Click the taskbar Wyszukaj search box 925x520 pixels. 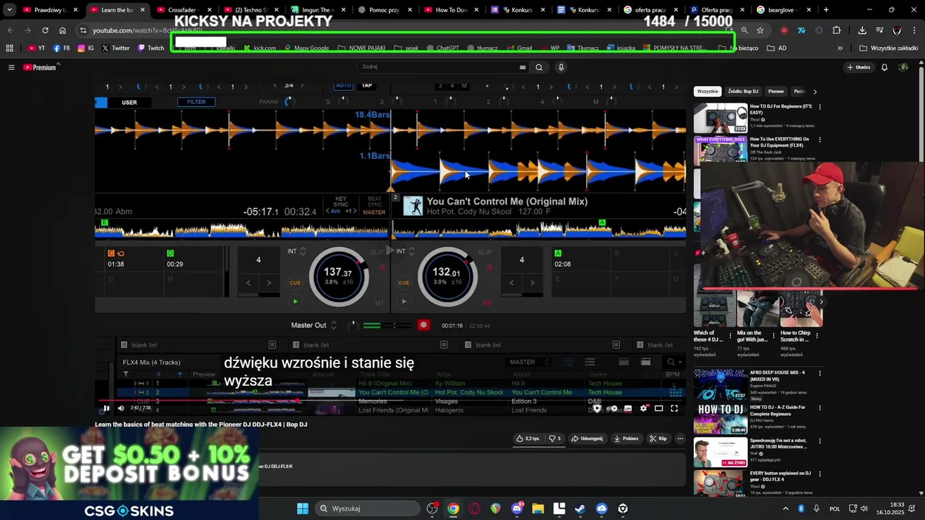pos(369,508)
